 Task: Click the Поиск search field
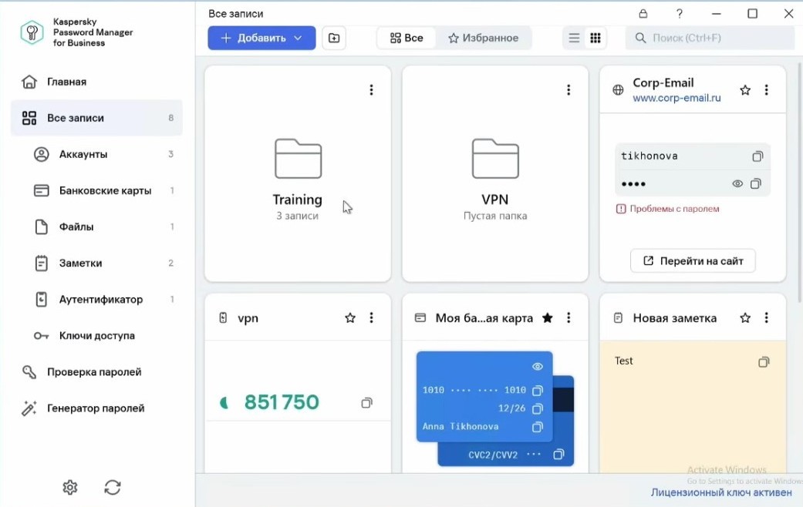pyautogui.click(x=710, y=38)
